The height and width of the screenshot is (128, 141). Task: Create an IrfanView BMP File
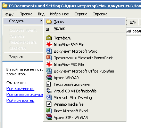[85, 45]
